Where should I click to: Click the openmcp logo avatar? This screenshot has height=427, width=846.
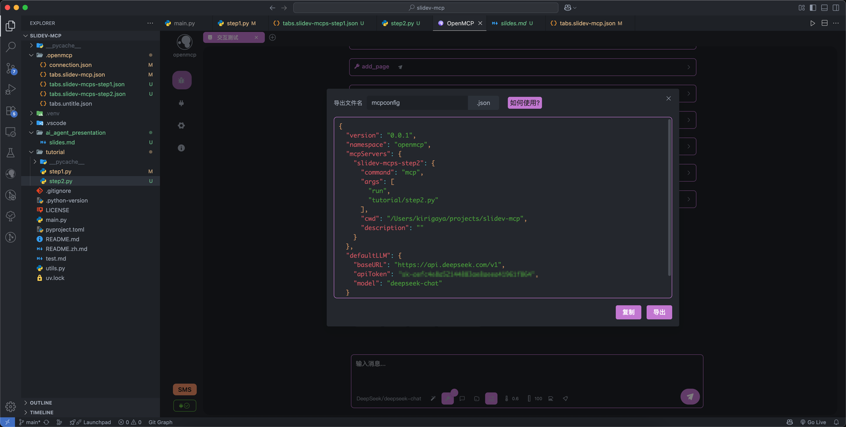pos(184,42)
